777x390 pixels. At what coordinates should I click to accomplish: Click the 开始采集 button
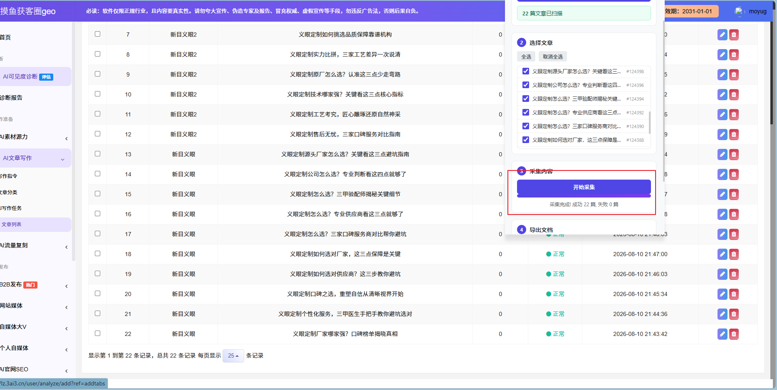(584, 188)
